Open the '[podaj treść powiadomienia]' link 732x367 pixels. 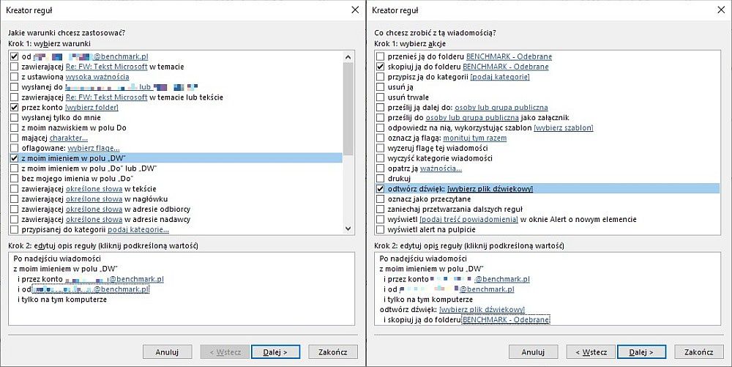(468, 220)
